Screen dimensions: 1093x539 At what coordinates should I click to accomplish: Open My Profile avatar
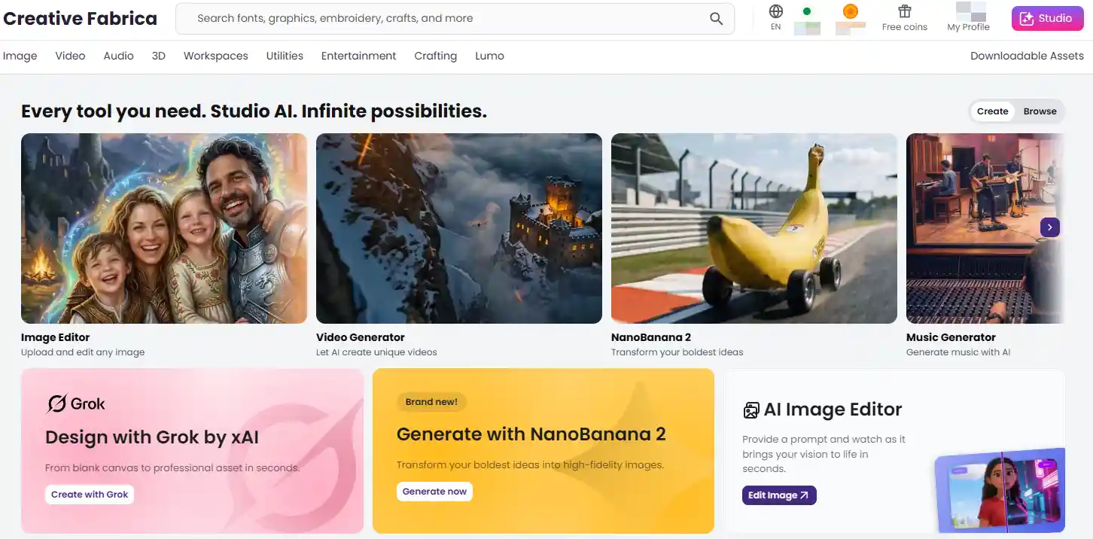point(970,12)
